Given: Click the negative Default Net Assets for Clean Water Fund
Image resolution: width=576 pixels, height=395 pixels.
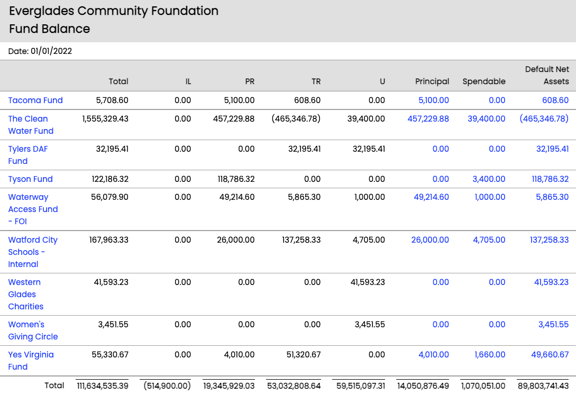Looking at the screenshot, I should (544, 118).
